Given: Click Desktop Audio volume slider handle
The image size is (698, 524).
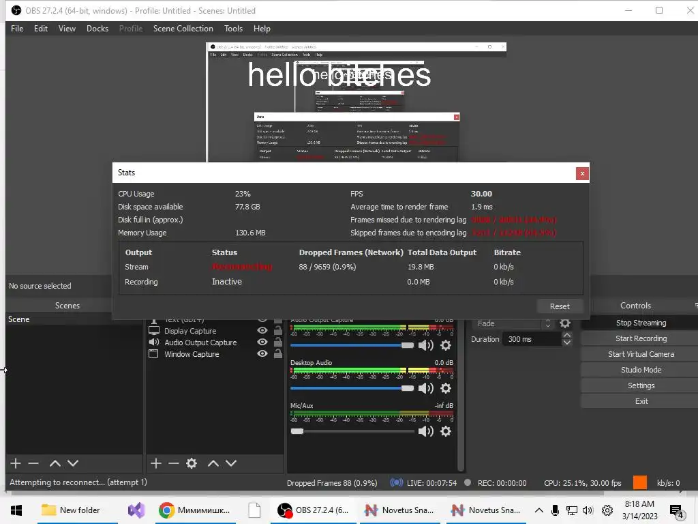Looking at the screenshot, I should pos(408,388).
